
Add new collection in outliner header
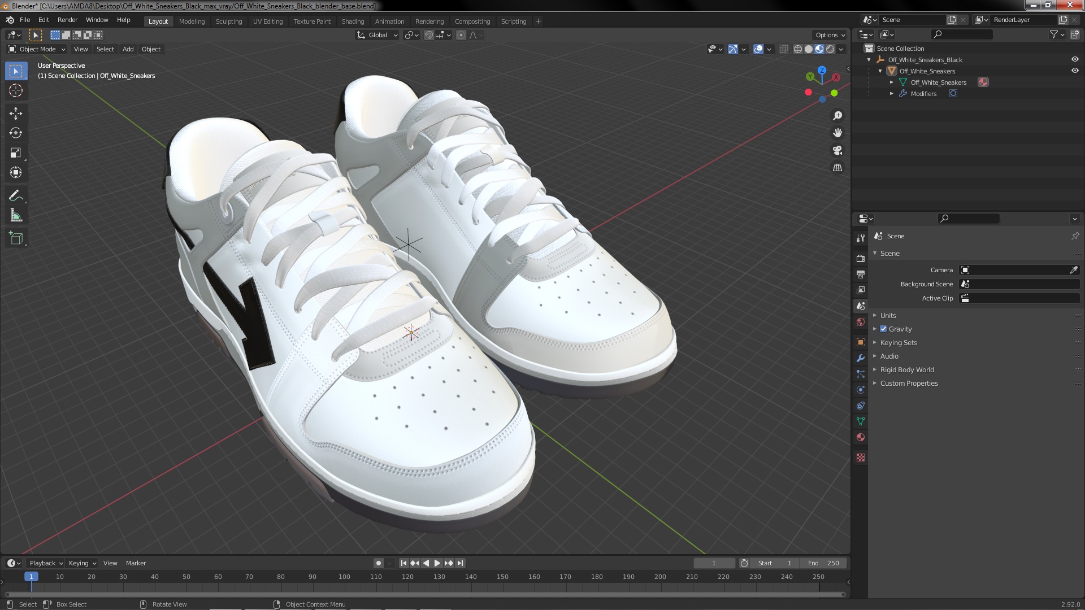click(x=1075, y=34)
